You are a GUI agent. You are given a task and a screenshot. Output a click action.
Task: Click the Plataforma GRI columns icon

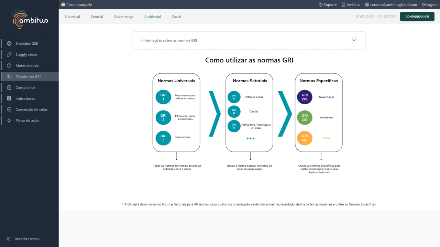[9, 77]
